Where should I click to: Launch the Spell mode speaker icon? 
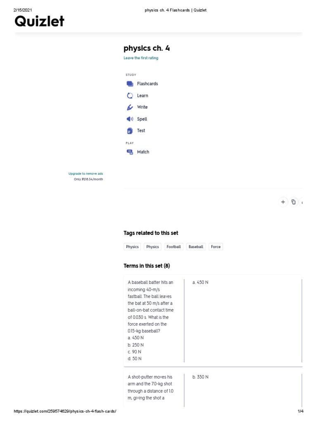(130, 119)
